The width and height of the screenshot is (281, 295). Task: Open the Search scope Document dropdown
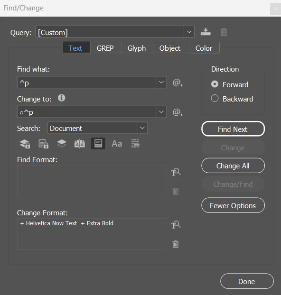(x=97, y=128)
